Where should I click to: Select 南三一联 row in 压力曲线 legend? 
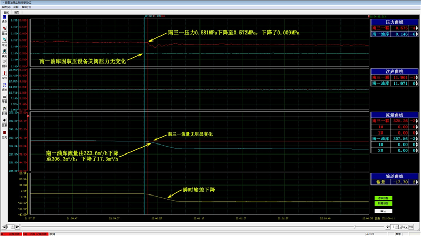380,28
